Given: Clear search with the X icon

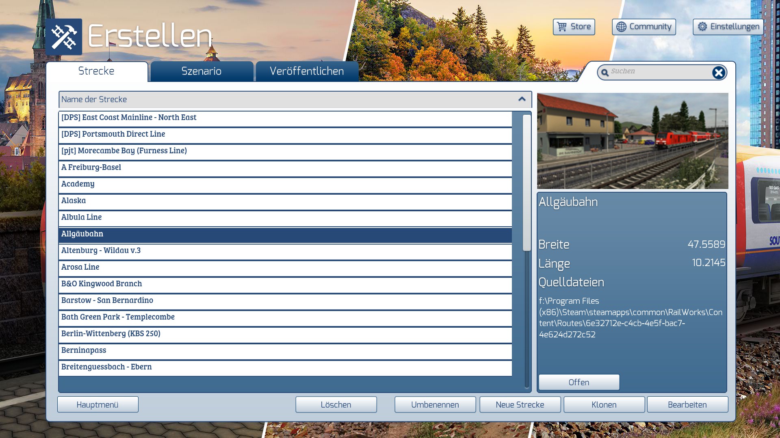Looking at the screenshot, I should click(718, 73).
